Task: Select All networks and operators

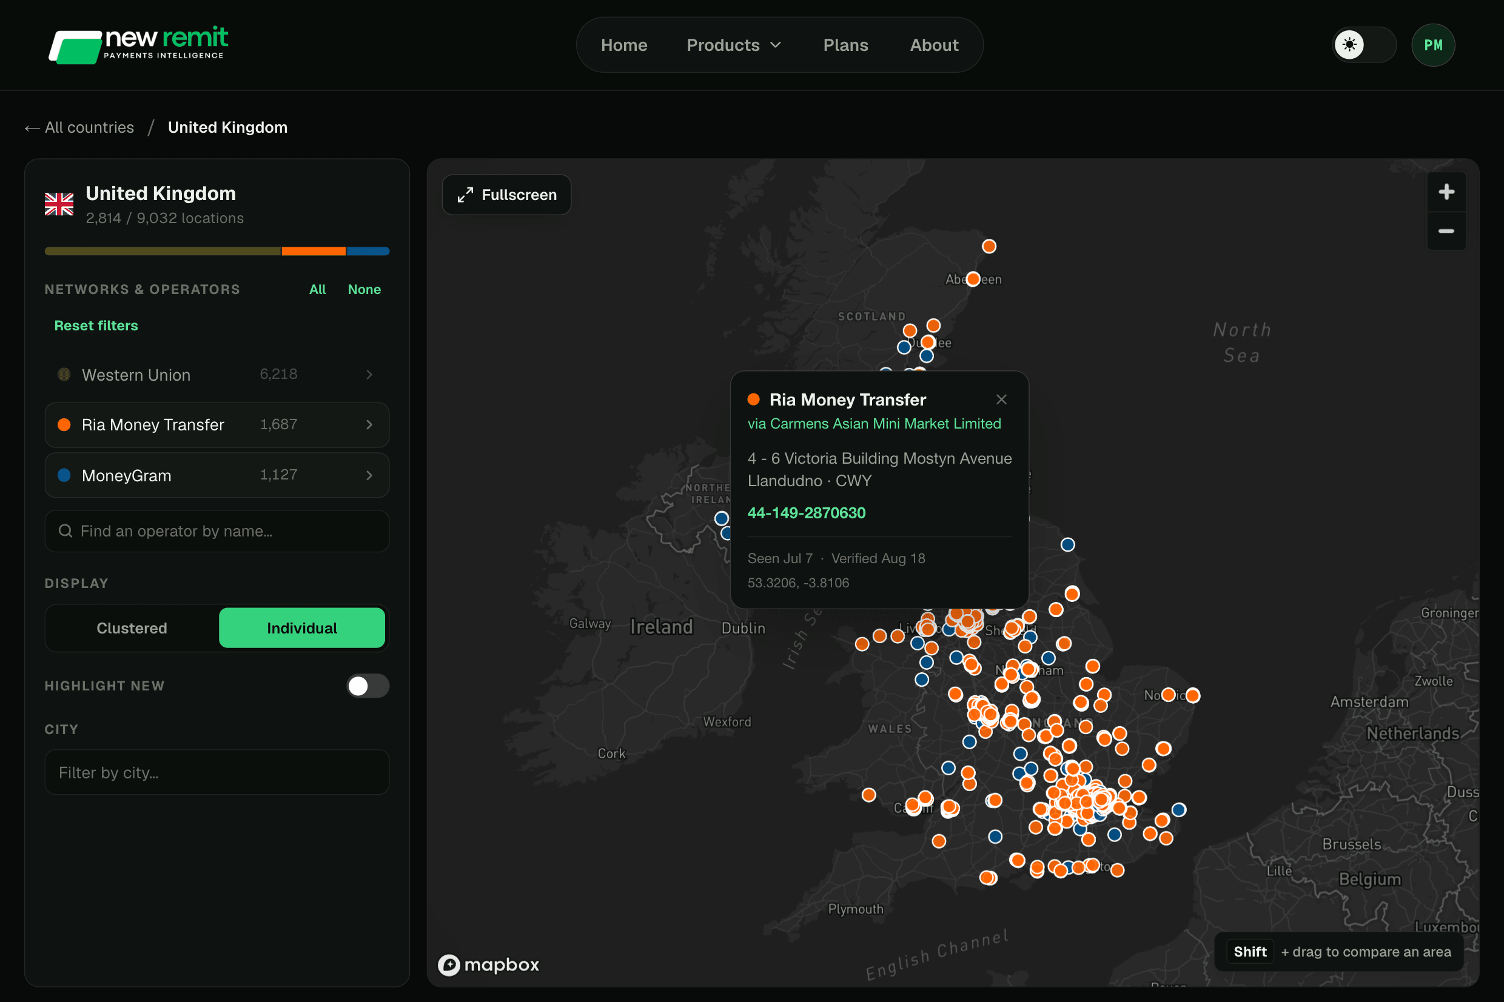Action: (317, 290)
